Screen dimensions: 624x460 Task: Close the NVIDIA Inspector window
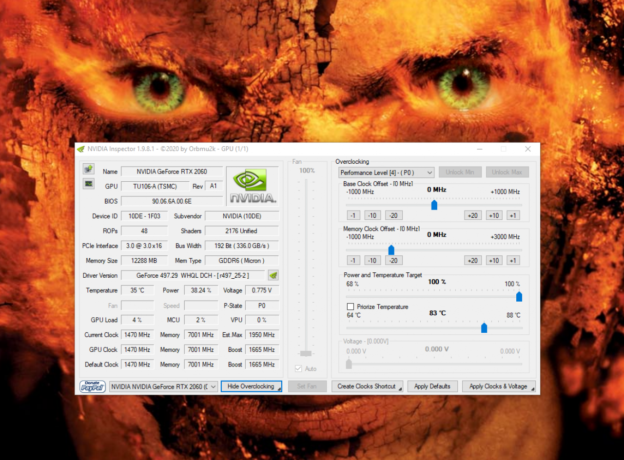point(528,149)
